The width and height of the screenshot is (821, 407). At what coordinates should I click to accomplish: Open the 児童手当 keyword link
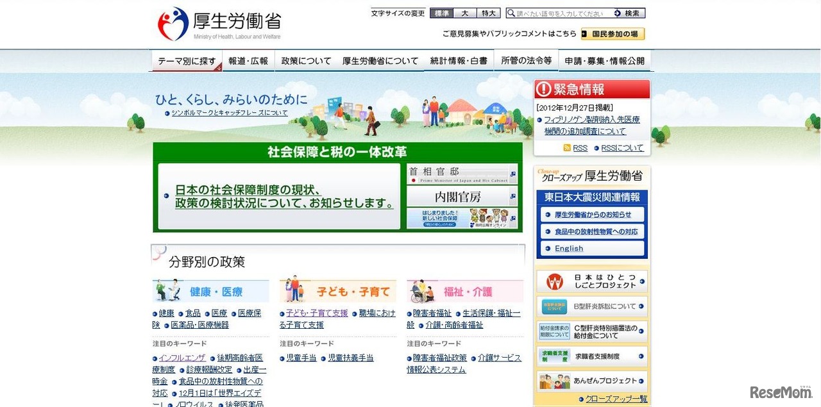301,358
